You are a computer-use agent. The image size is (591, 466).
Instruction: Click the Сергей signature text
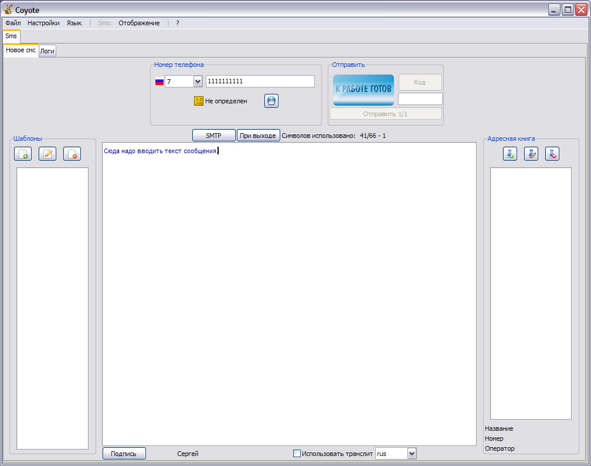188,454
